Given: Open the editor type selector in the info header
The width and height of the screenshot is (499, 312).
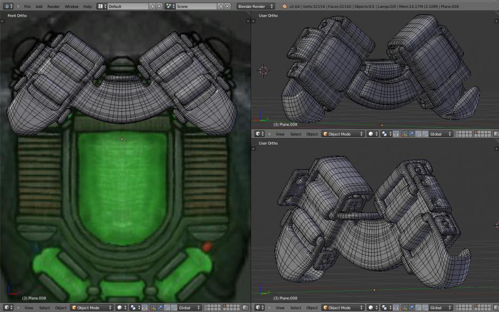Looking at the screenshot, I should click(x=7, y=6).
